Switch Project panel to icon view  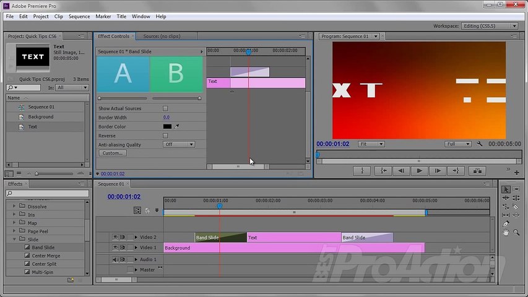[x=19, y=174]
